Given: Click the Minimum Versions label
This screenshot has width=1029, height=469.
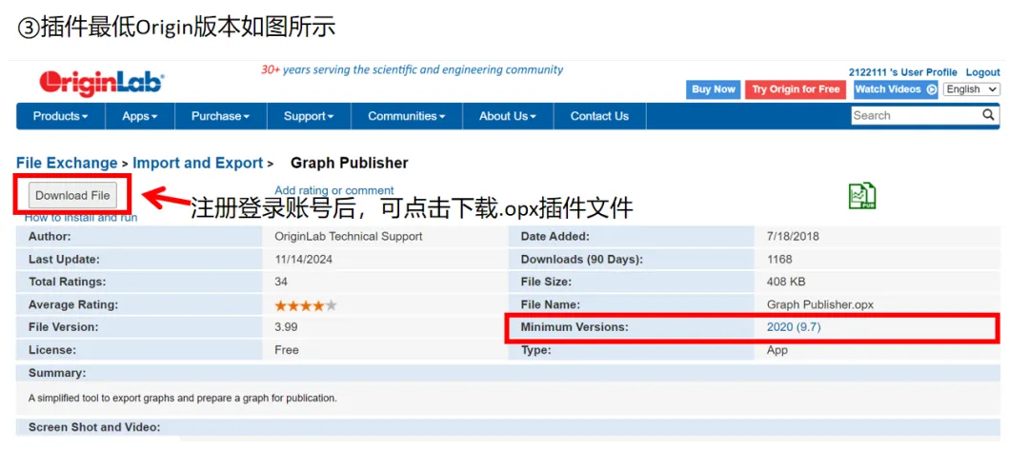Looking at the screenshot, I should [575, 327].
